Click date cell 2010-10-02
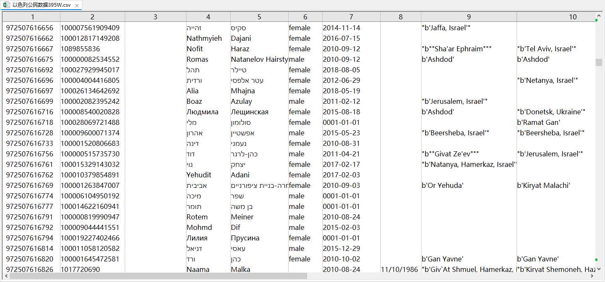Screen dimensions: 605x282 click(x=341, y=259)
